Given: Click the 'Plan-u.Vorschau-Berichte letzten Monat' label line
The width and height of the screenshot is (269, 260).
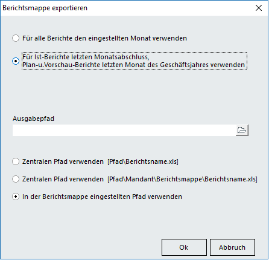Looking at the screenshot, I should [133, 65].
